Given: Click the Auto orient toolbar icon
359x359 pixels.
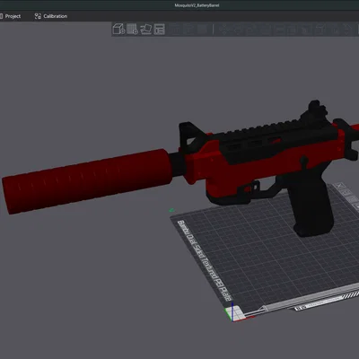Looking at the screenshot, I should pyautogui.click(x=146, y=29).
